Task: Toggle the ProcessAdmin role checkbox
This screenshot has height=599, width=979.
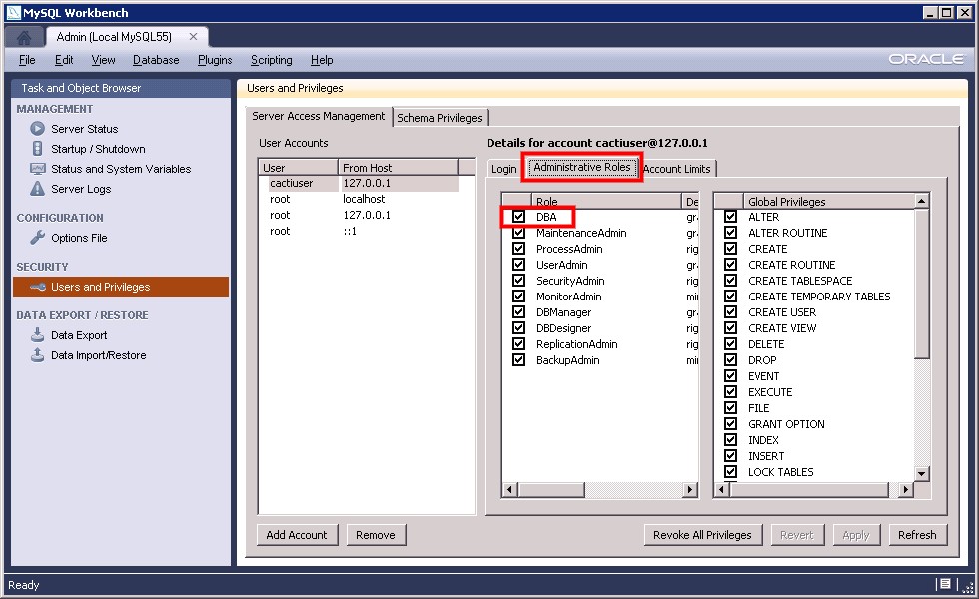Action: pos(518,248)
